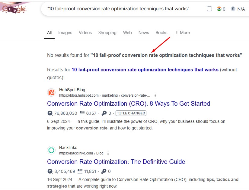Click the 3,405,469 traffic value

point(65,171)
